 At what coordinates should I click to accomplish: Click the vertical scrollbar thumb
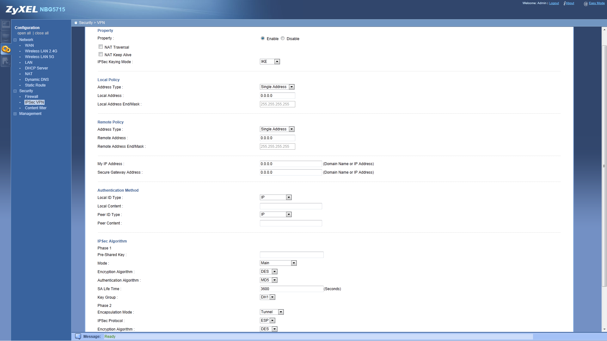click(x=604, y=166)
